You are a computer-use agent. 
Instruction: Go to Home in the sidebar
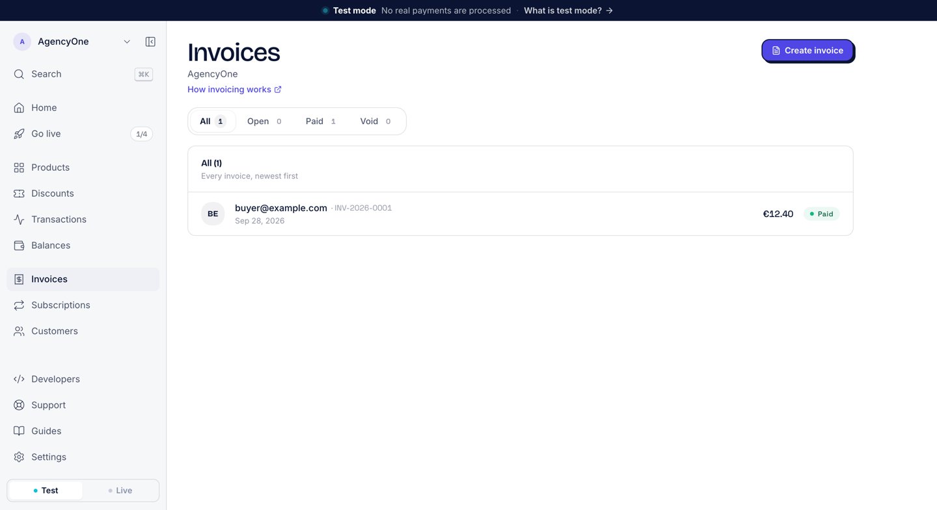point(83,108)
